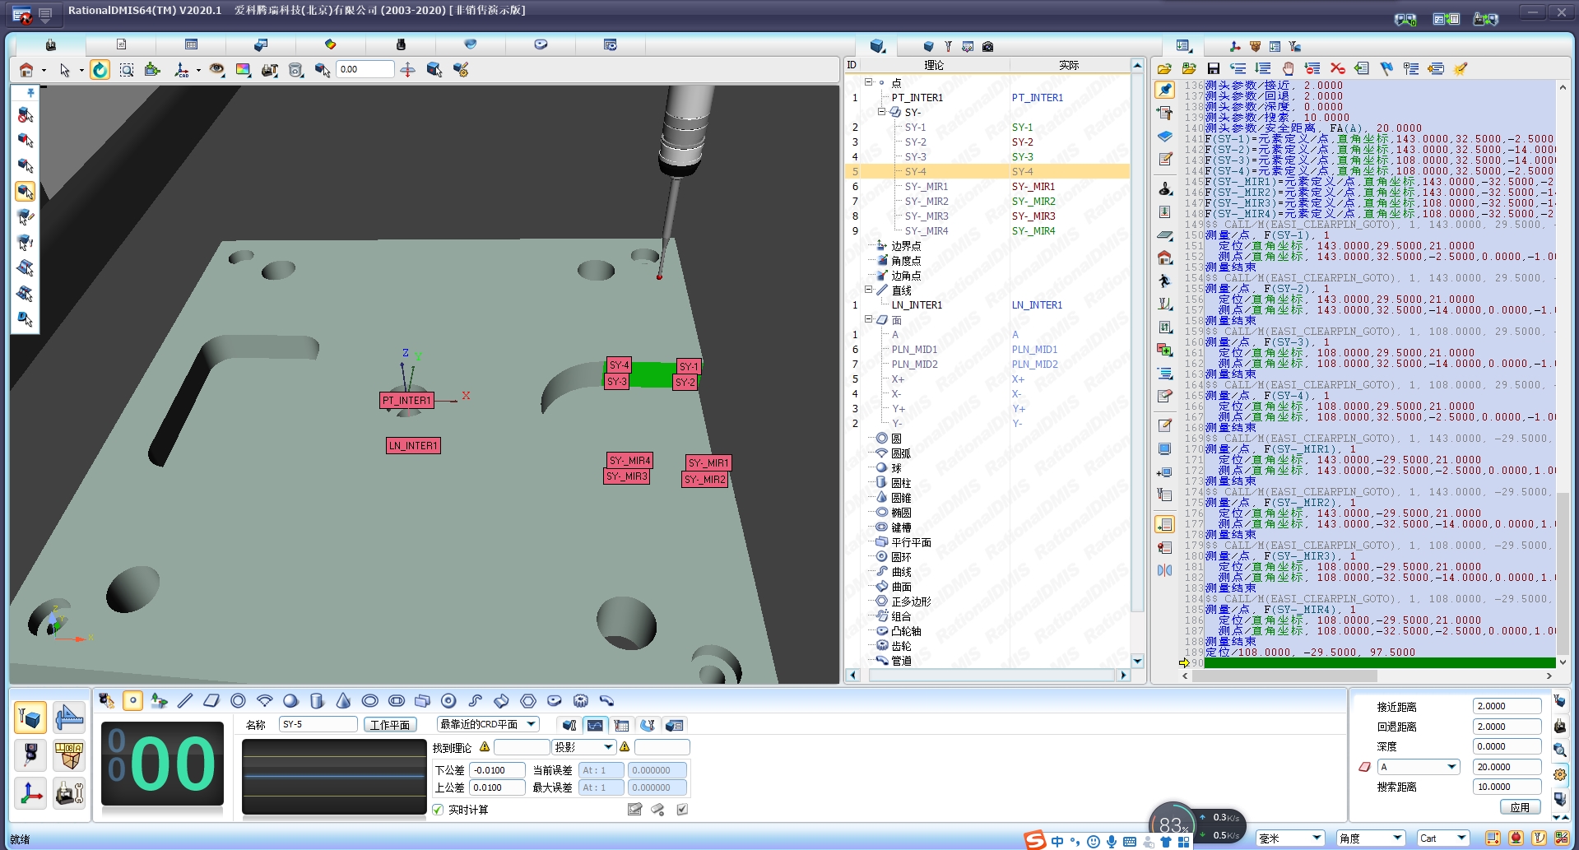Click the 0.00 value input field
Screen dimensions: 1579x850
[x=365, y=69]
